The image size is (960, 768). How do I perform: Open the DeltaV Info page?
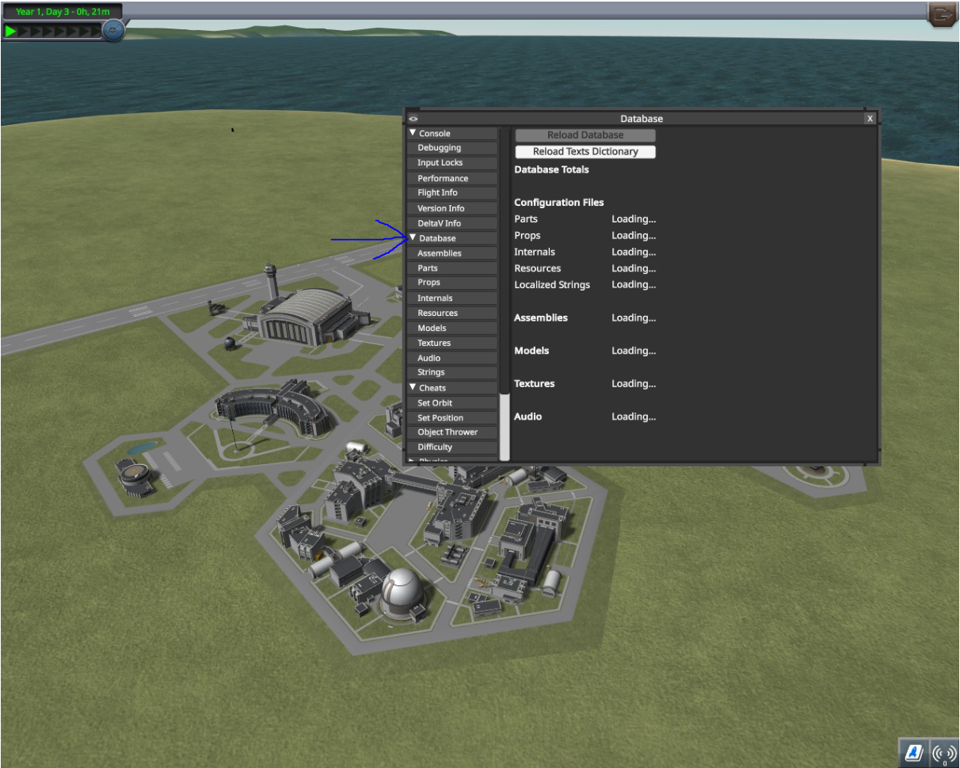tap(453, 223)
